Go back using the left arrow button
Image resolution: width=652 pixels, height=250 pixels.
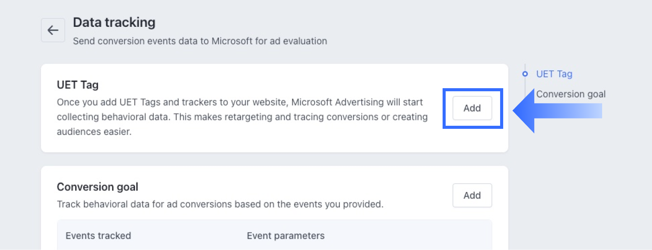53,30
